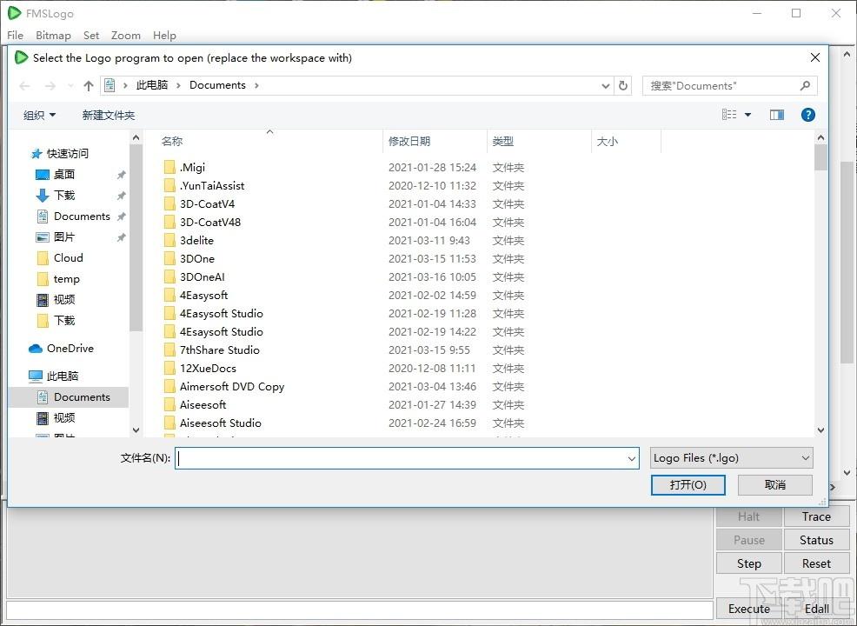Open OneDrive in the navigation pane
Viewport: 857px width, 626px height.
70,349
